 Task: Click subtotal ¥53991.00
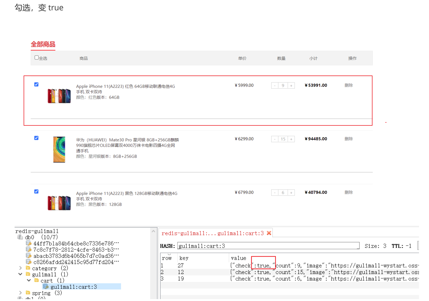316,85
